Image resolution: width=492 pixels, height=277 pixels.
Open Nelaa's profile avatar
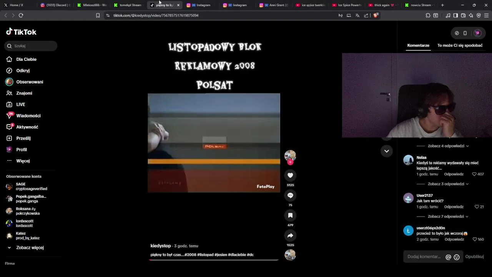tap(408, 160)
